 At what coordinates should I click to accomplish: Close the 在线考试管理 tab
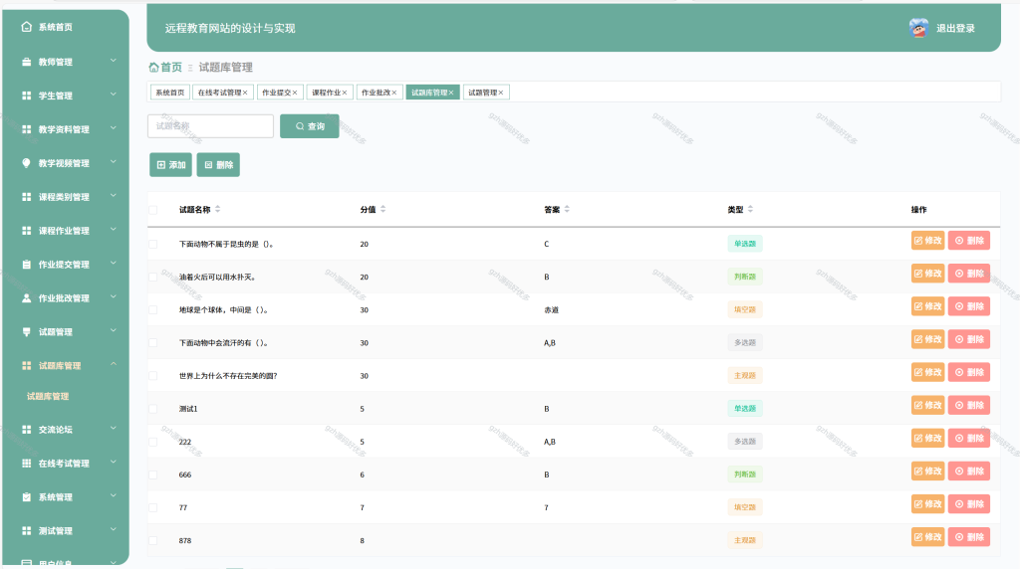click(245, 93)
